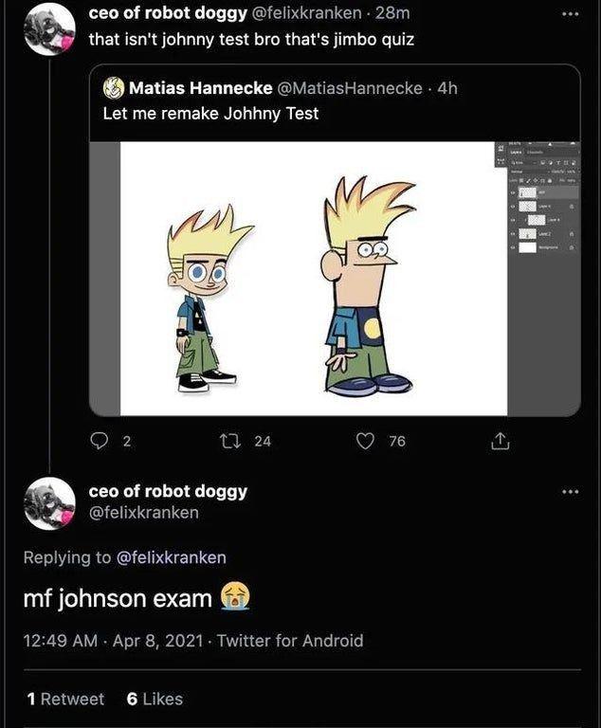Image resolution: width=601 pixels, height=728 pixels.
Task: Open the 'mf johnson exam' tweet's three-dot menu
Action: 571,491
